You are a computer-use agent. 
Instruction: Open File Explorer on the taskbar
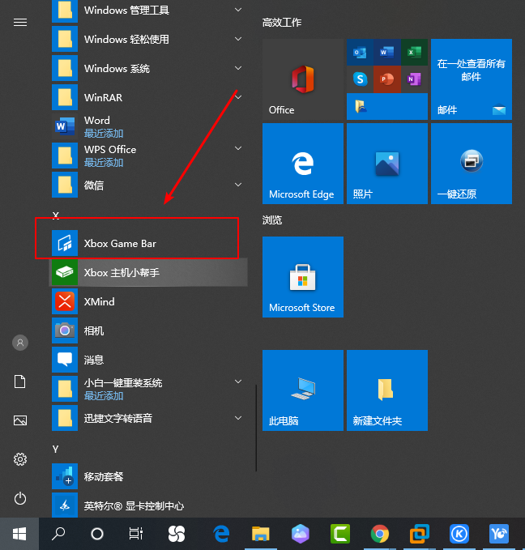(261, 534)
